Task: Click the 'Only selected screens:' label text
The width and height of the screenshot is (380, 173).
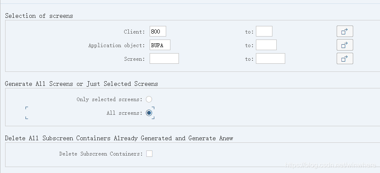Action: 109,99
